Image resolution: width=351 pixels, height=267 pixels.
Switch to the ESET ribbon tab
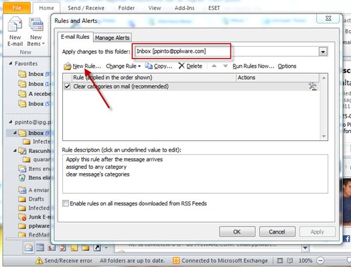point(214,8)
